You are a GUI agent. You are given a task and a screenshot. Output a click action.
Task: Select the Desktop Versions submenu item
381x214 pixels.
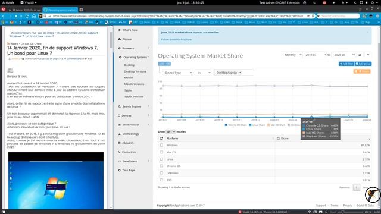[x=135, y=71]
